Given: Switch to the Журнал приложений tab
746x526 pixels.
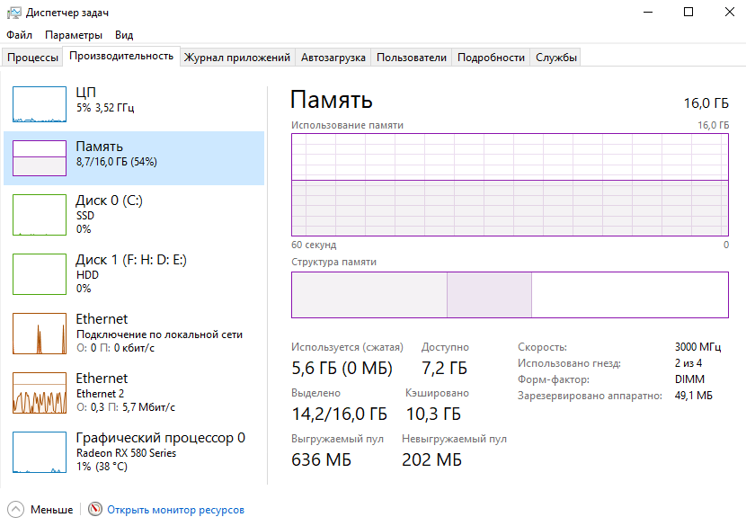Looking at the screenshot, I should (x=237, y=58).
